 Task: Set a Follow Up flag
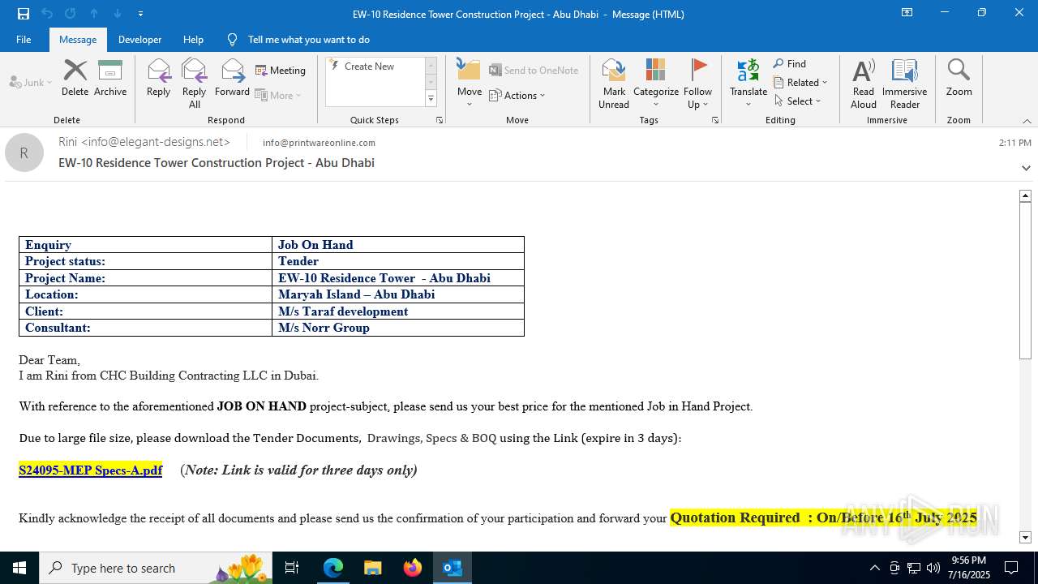[697, 84]
